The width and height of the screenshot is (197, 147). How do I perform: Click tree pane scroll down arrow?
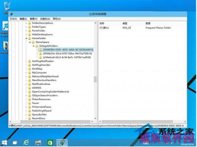[95, 118]
